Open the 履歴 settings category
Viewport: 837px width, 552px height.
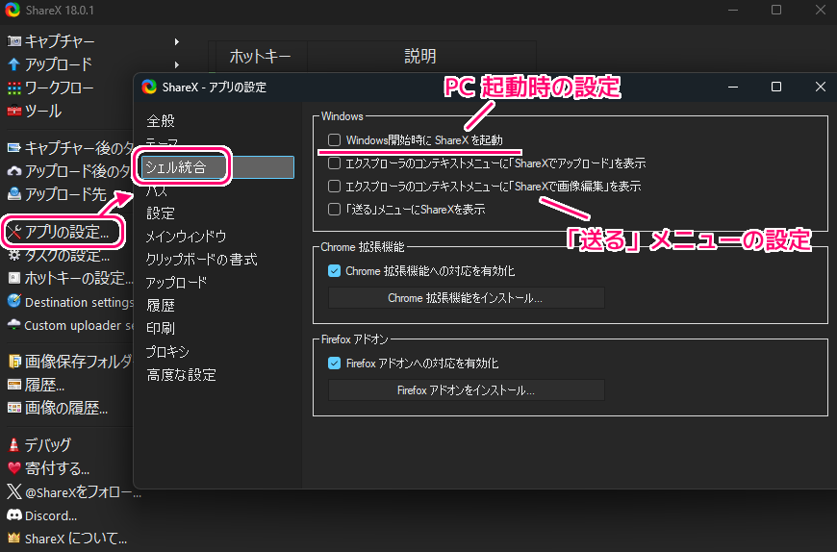click(161, 305)
